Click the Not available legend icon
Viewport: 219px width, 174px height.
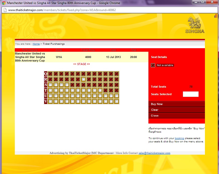(x=153, y=65)
